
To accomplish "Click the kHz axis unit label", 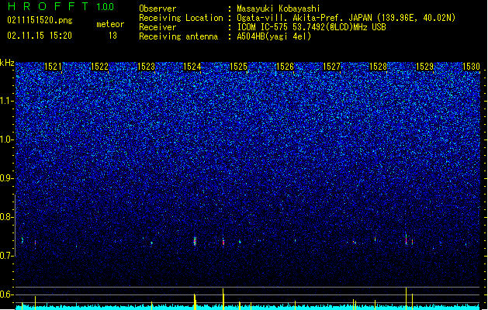I will pos(7,63).
